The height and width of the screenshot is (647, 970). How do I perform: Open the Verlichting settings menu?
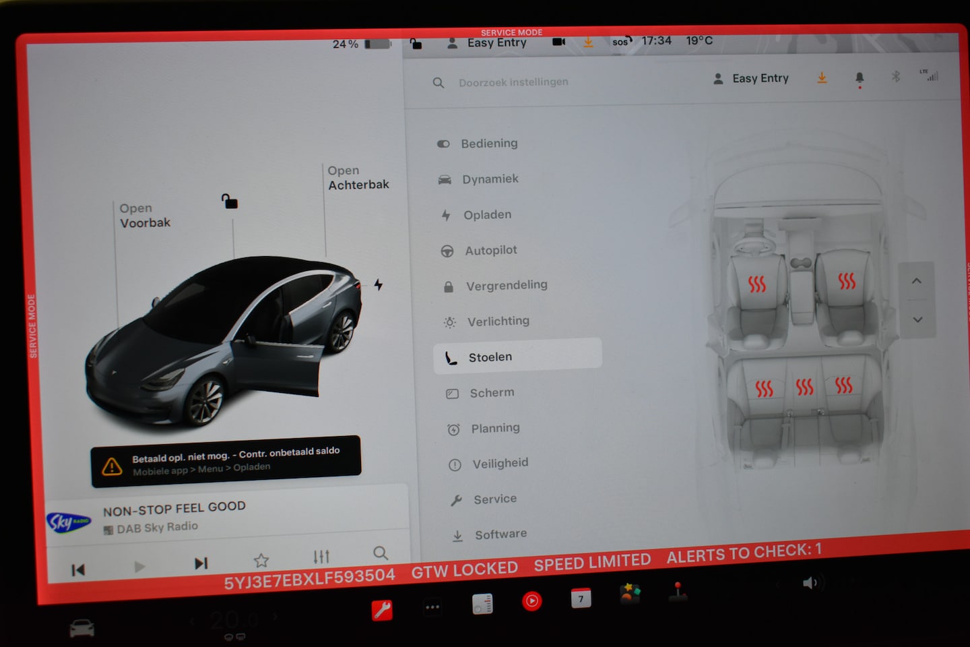click(x=486, y=321)
